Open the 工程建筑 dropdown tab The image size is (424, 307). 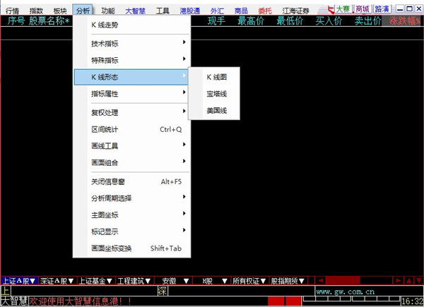134,281
